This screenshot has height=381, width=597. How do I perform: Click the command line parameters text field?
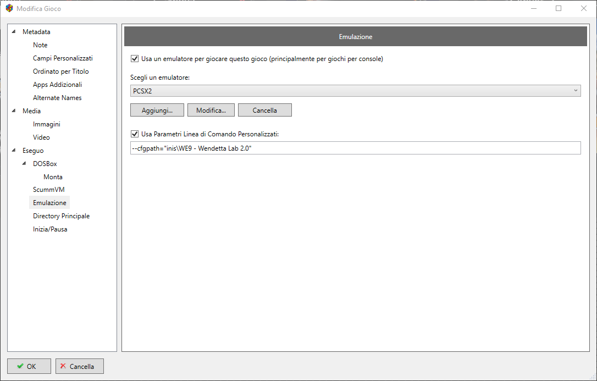pos(356,148)
